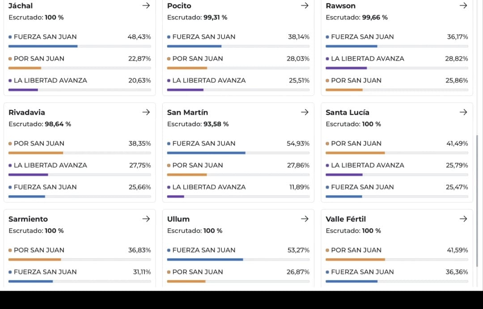Open Ullum results via arrow icon
This screenshot has height=309, width=483.
coord(305,219)
